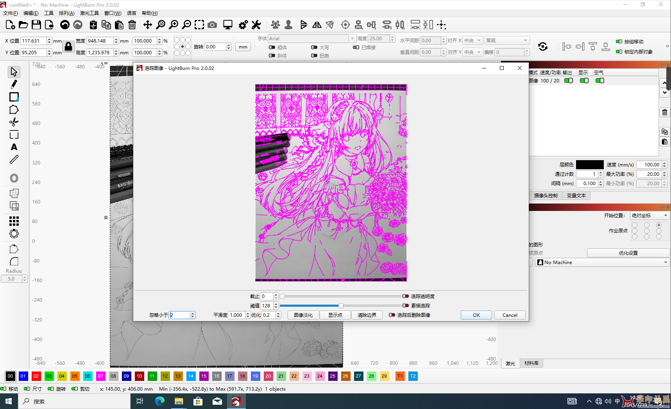
Task: Open the 编辑(E) menu
Action: click(31, 13)
